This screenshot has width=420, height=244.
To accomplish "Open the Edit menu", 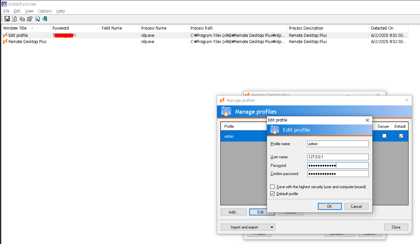I will click(x=17, y=11).
